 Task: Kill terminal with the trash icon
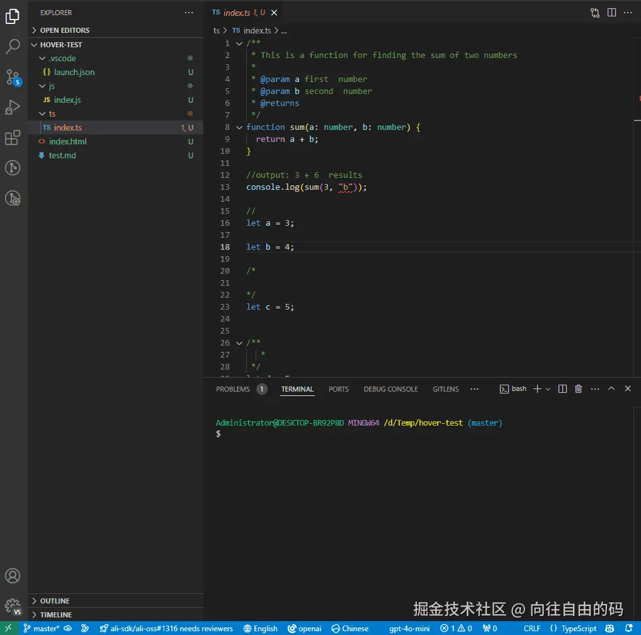pyautogui.click(x=579, y=389)
